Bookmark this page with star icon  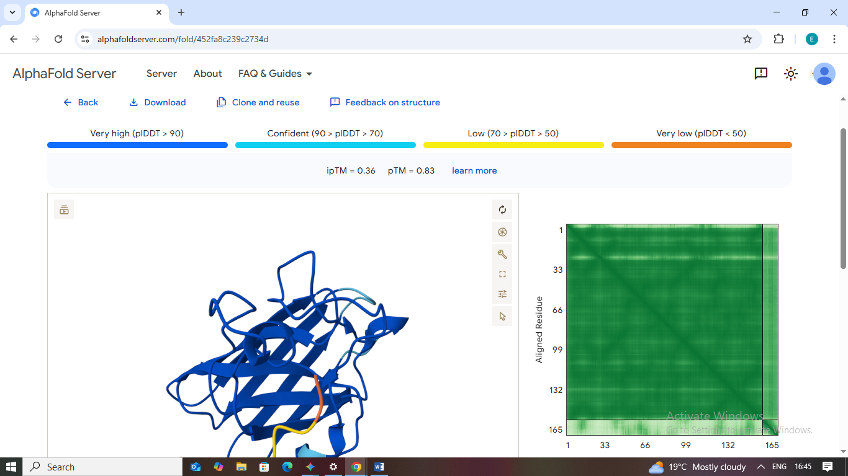[x=747, y=39]
